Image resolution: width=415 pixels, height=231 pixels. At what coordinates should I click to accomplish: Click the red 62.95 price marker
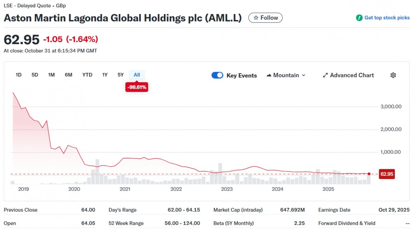pos(387,174)
